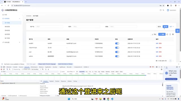Open the No throttling dropdown
The width and height of the screenshot is (181, 101).
coord(36,69)
